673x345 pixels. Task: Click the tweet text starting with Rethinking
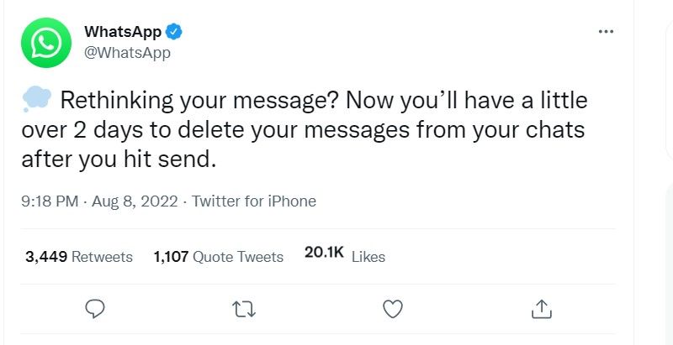320,102
